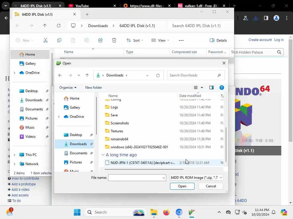Click New folder in Open dialog

tap(94, 88)
